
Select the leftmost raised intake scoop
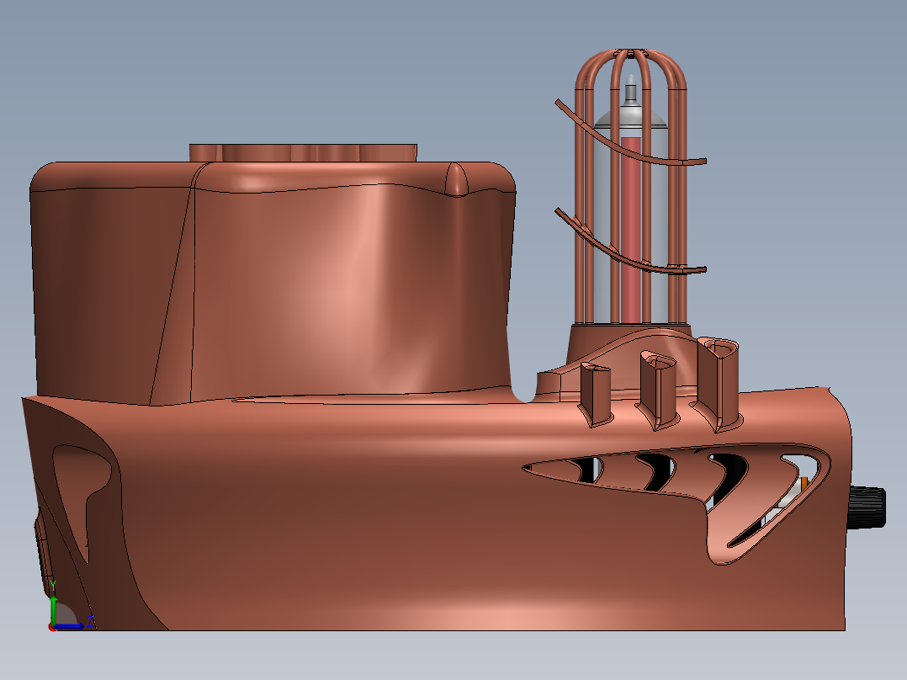coord(596,391)
